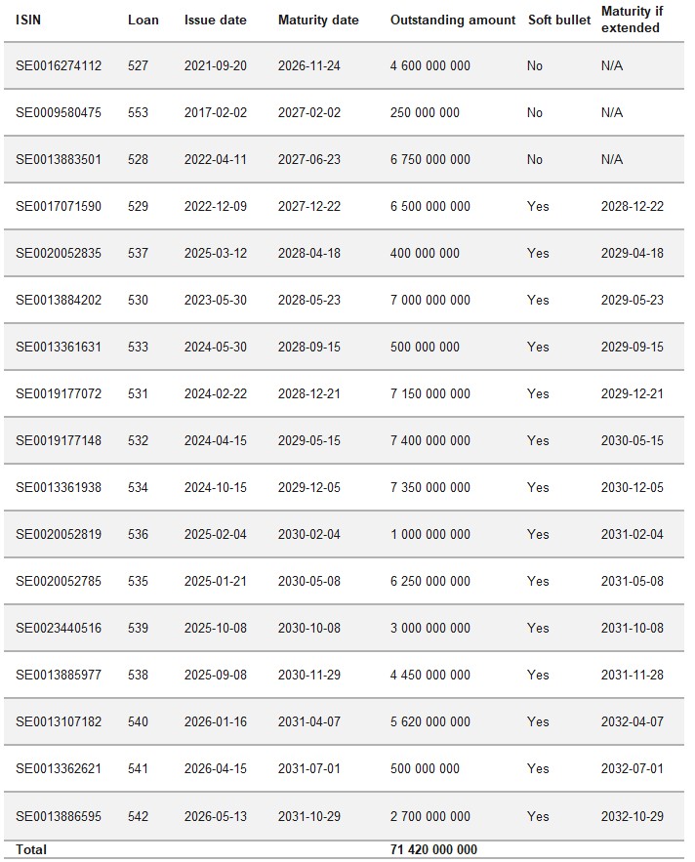Click extended maturity 2029-12-21
The width and height of the screenshot is (695, 862).
point(632,393)
